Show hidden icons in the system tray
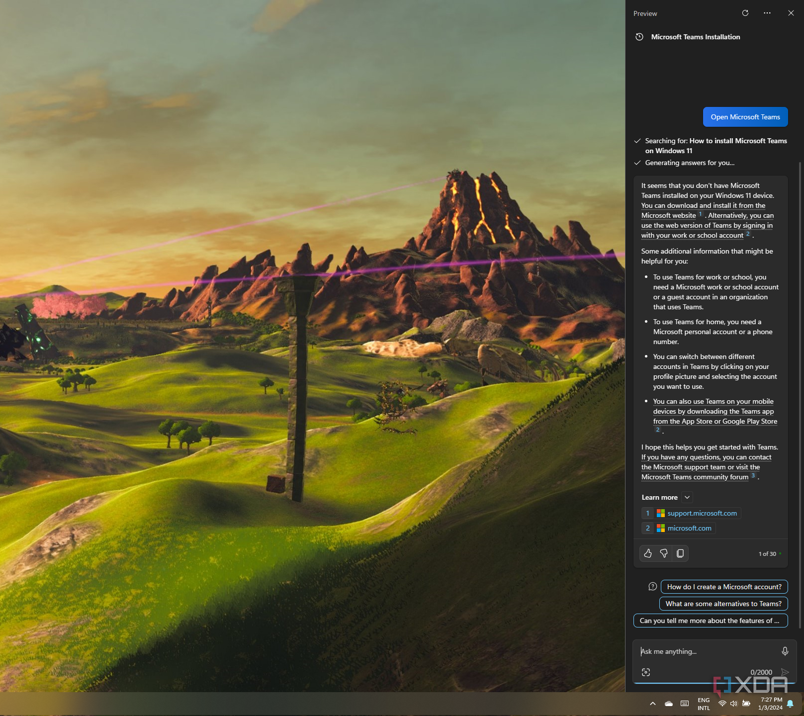Viewport: 804px width, 716px height. click(653, 704)
